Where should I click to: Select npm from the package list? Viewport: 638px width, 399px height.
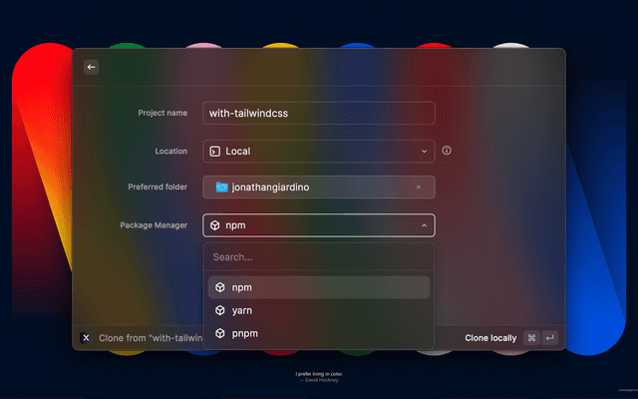(318, 287)
